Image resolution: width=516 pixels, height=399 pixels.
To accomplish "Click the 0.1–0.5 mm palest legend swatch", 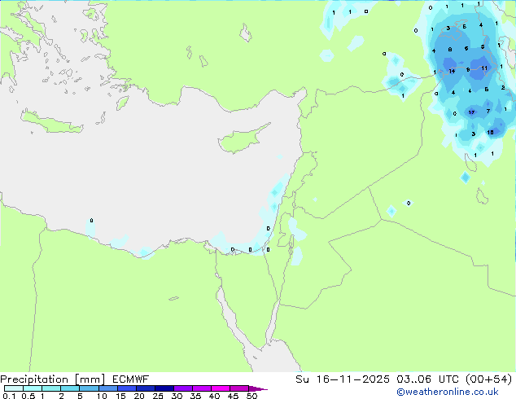I will (x=14, y=388).
